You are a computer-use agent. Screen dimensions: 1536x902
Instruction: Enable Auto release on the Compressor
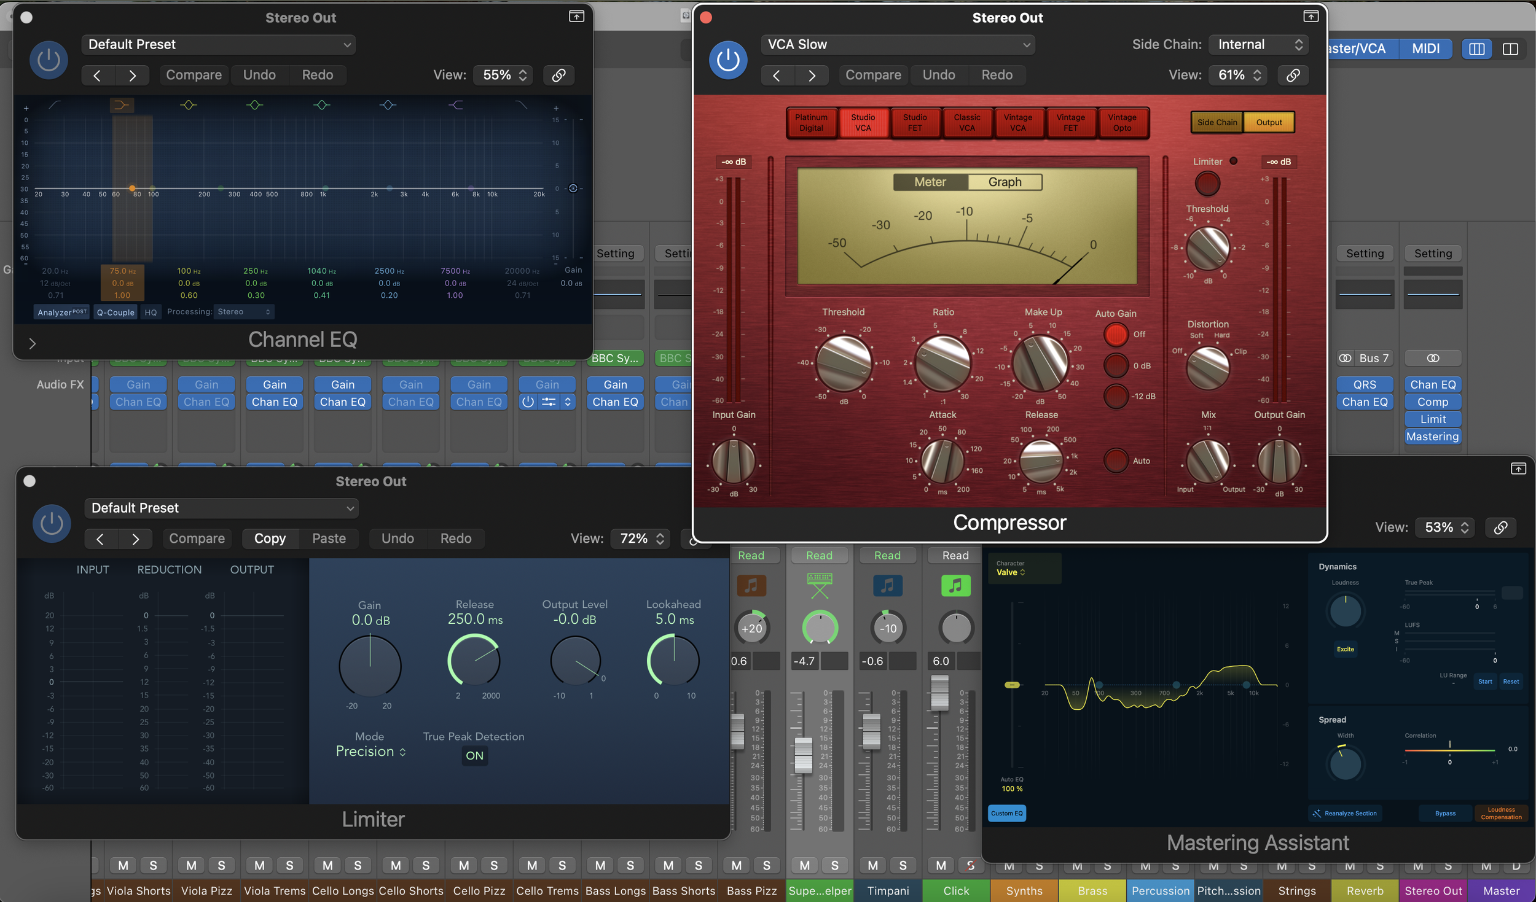[1116, 461]
